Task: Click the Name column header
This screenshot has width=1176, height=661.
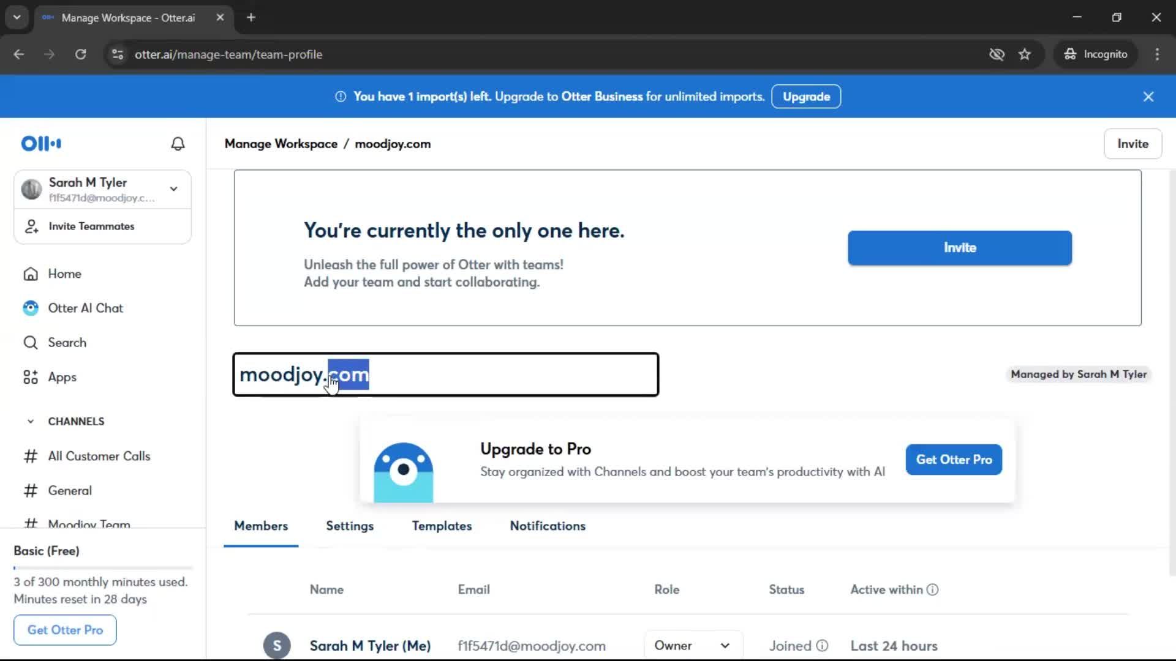Action: (326, 590)
